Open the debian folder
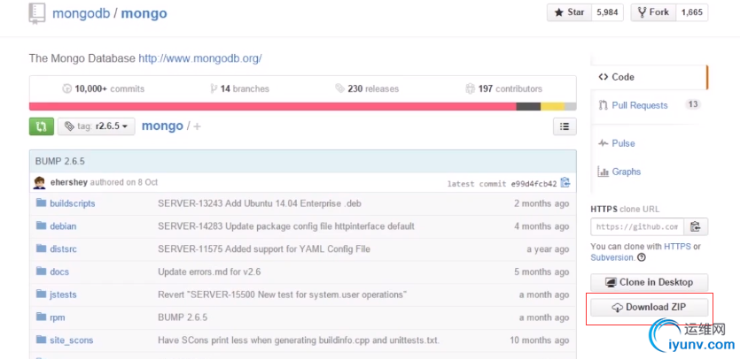 (x=63, y=226)
